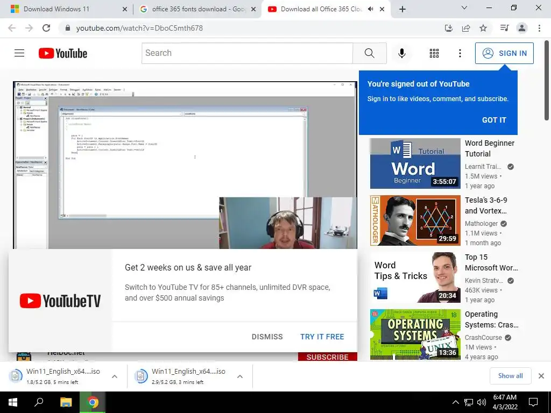Focus the YouTube Search field
The width and height of the screenshot is (551, 413).
tap(247, 53)
